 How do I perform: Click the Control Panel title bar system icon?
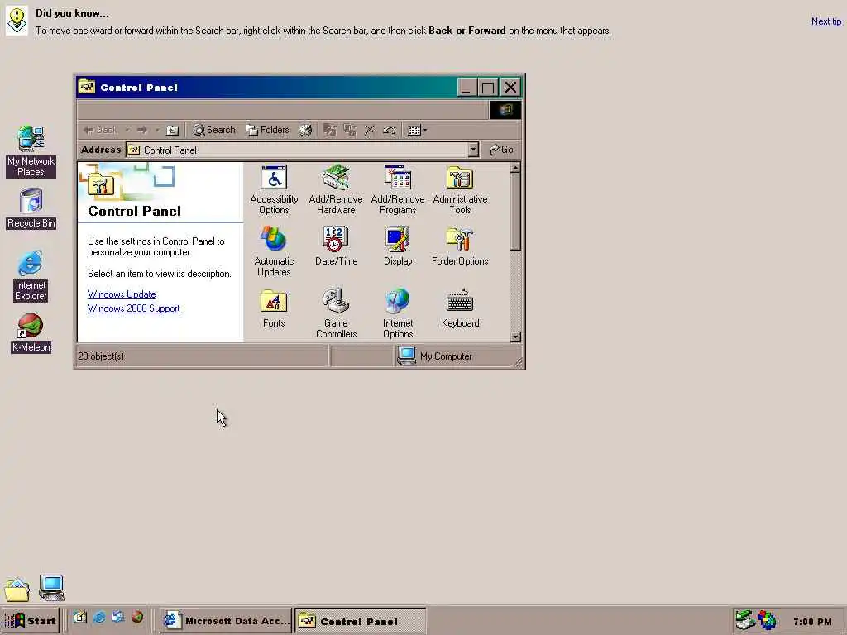(x=86, y=86)
